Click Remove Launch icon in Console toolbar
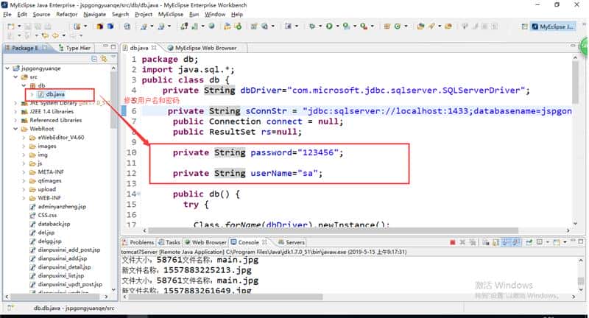Viewport: 589px width, 318px height. [462, 242]
